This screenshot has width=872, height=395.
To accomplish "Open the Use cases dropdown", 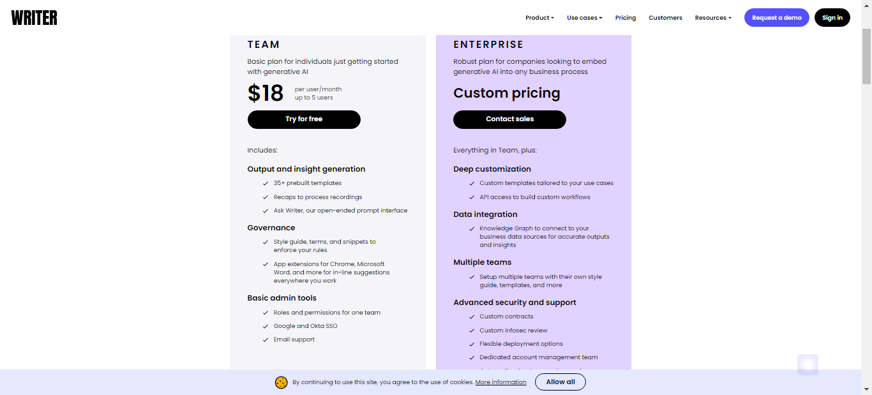I will tap(584, 18).
